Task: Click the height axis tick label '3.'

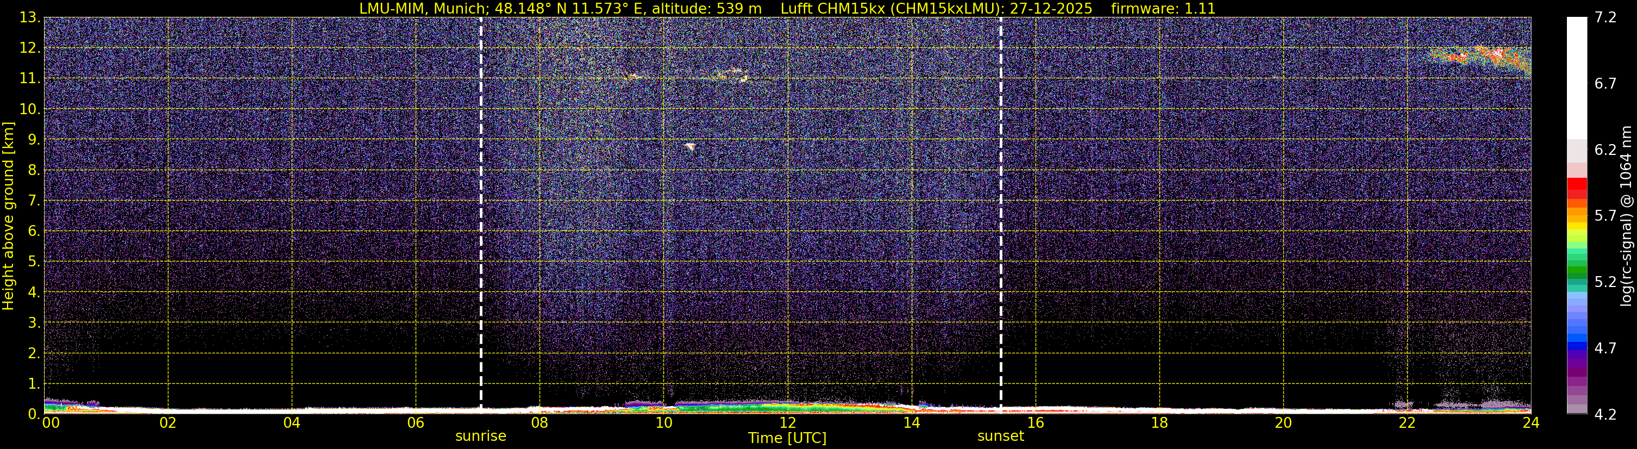Action: (34, 322)
